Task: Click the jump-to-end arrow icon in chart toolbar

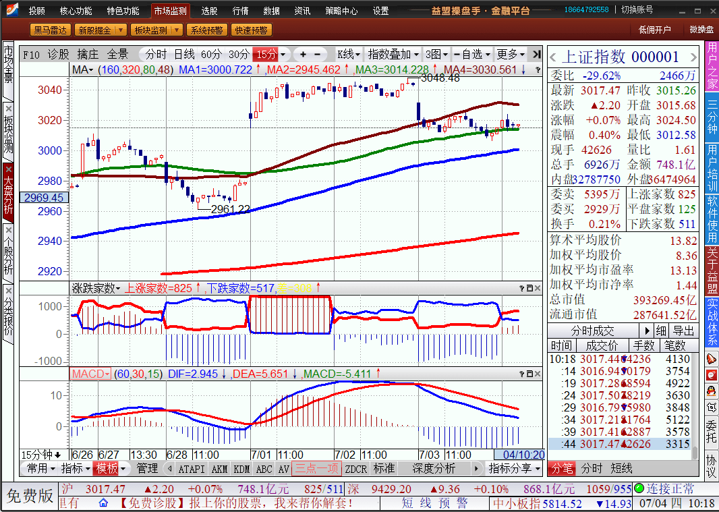Action: pyautogui.click(x=536, y=55)
